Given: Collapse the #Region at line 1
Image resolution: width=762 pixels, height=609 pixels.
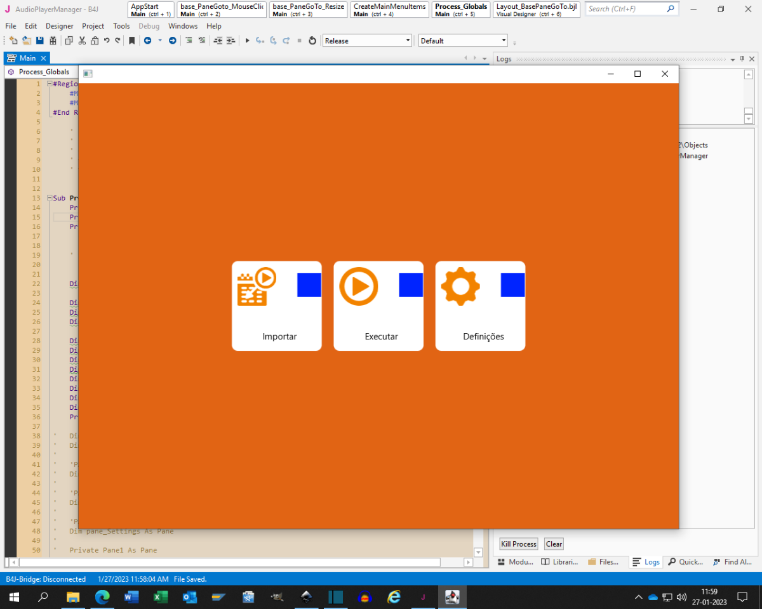Looking at the screenshot, I should (50, 84).
